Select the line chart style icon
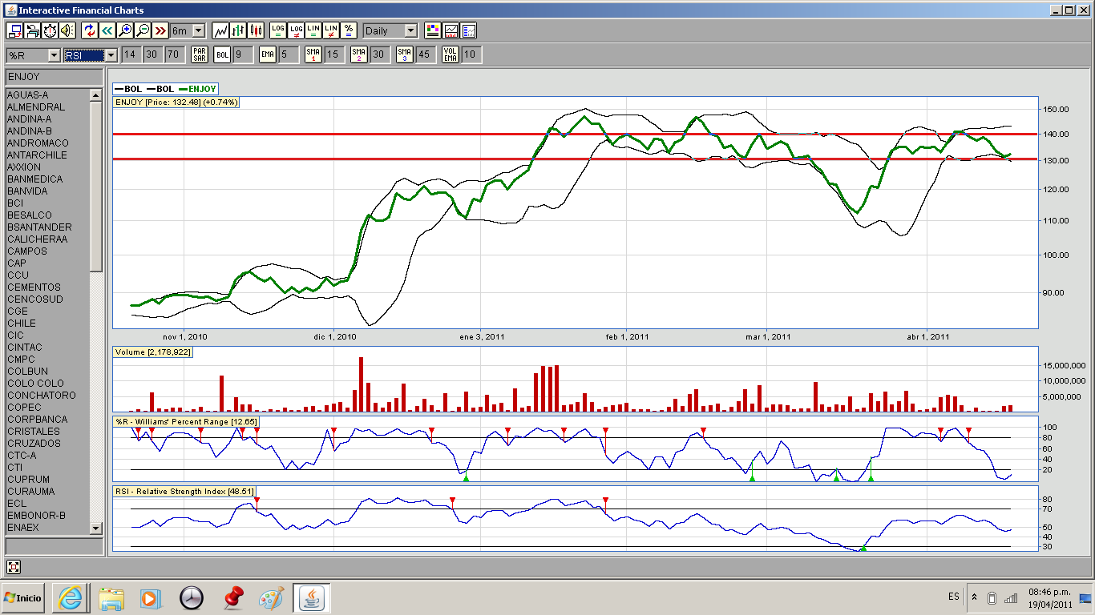Viewport: 1095px width, 615px height. pos(220,30)
